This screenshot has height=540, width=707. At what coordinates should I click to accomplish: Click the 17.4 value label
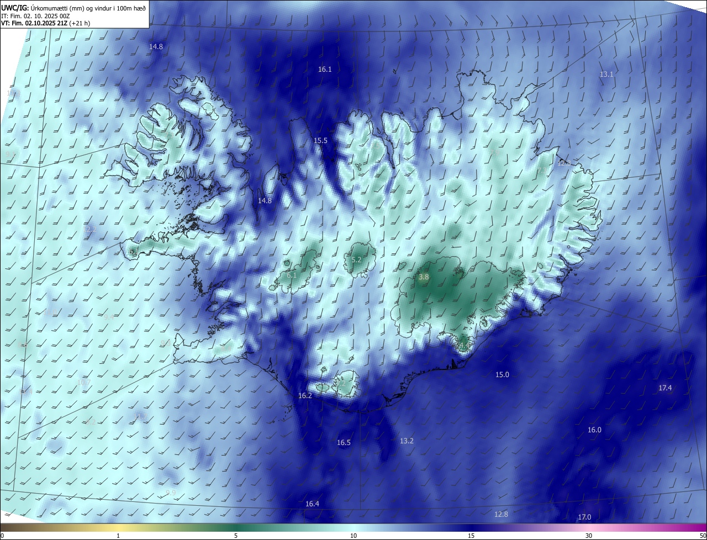click(x=665, y=388)
